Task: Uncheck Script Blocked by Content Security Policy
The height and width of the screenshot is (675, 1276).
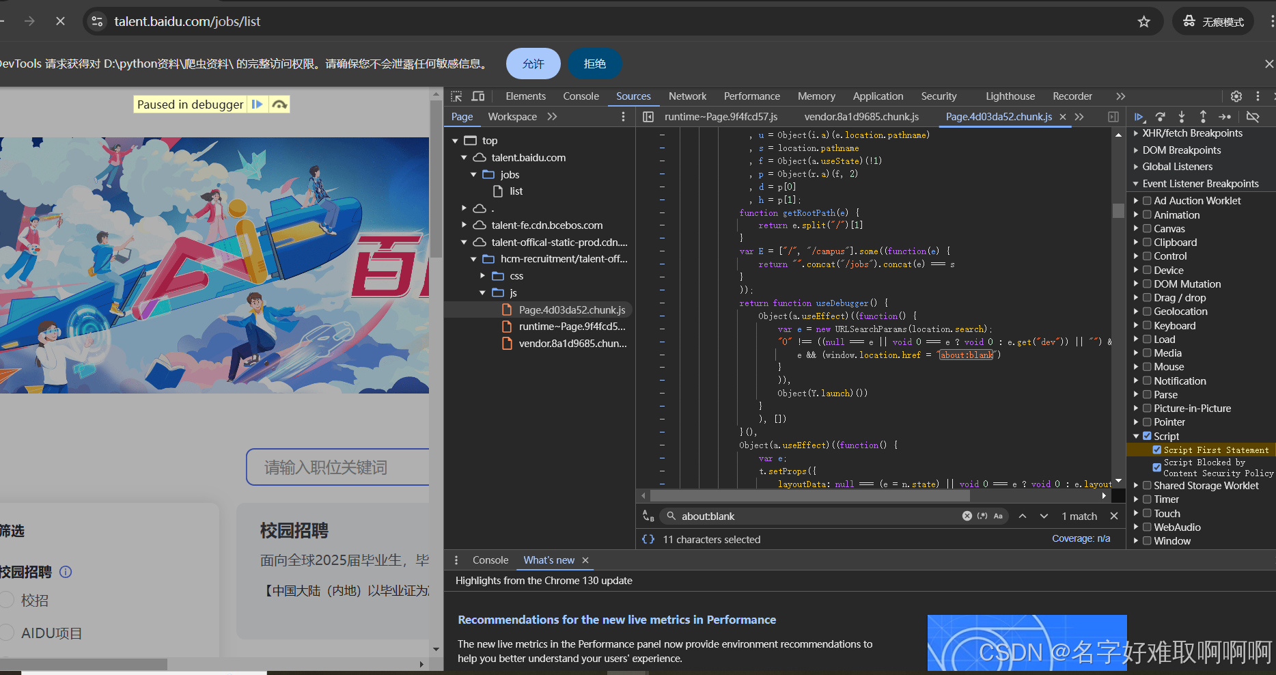Action: pyautogui.click(x=1156, y=467)
